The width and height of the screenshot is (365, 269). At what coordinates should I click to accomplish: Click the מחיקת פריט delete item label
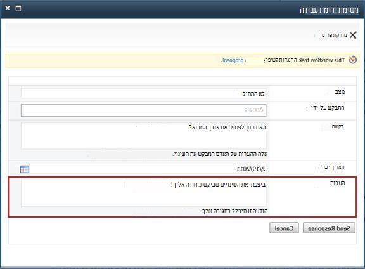(334, 35)
